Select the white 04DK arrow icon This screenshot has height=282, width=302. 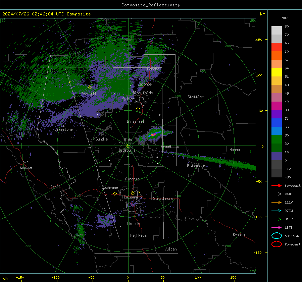tap(276, 194)
